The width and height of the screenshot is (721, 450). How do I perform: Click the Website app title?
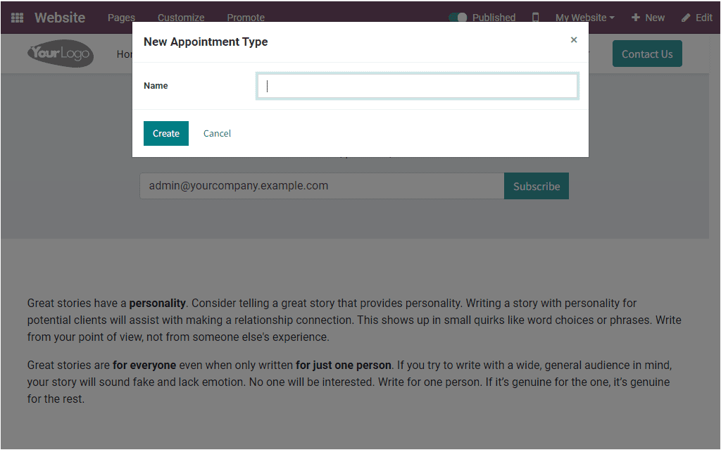pos(59,17)
